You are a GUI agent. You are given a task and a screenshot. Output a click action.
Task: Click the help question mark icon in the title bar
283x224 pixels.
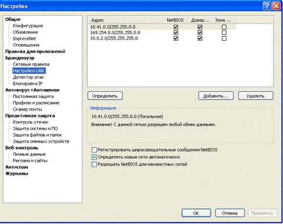click(x=267, y=6)
